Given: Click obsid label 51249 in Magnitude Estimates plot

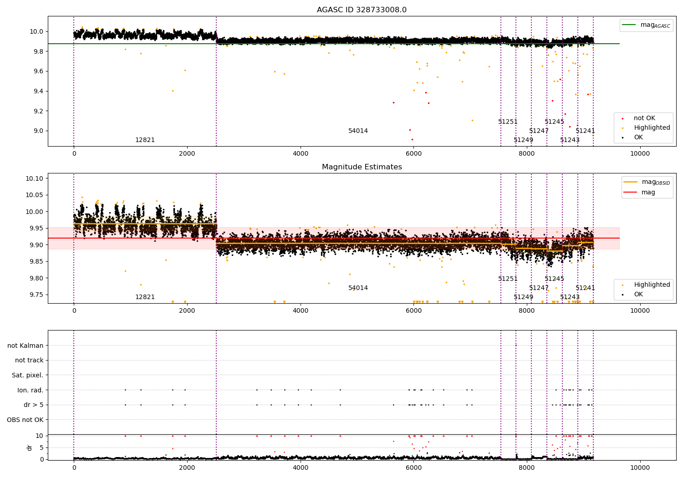Looking at the screenshot, I should 523,297.
